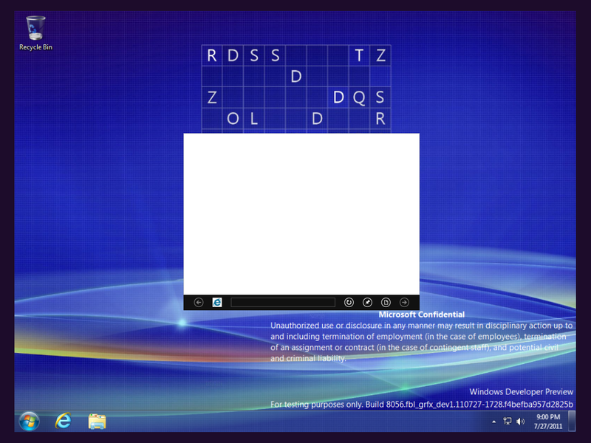Refresh the page with the circular reload icon
The width and height of the screenshot is (591, 443).
349,302
